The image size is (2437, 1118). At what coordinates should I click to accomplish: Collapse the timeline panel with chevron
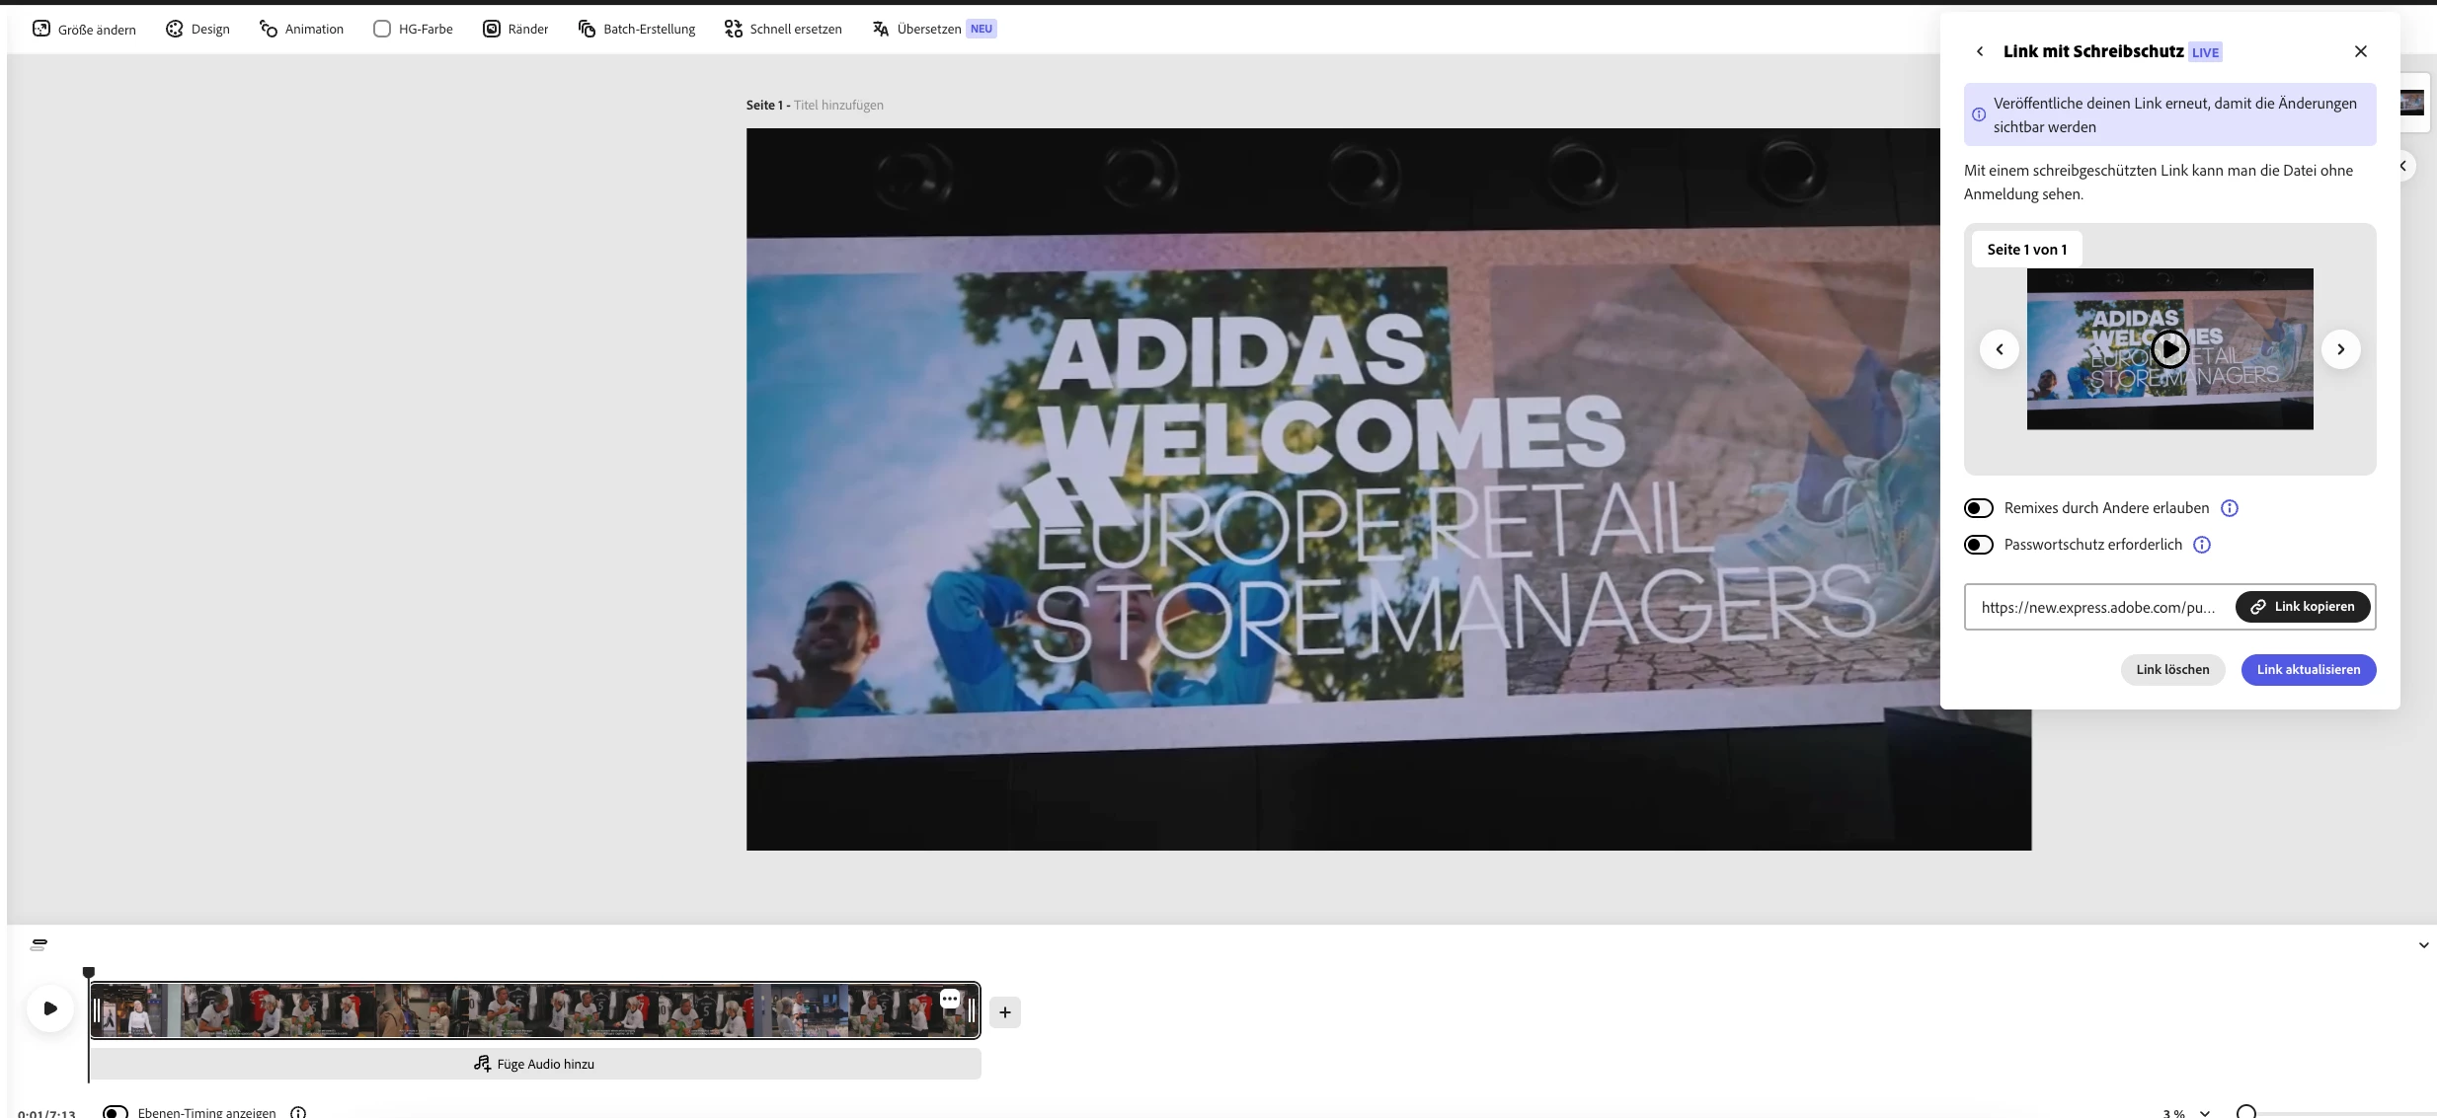coord(2423,945)
